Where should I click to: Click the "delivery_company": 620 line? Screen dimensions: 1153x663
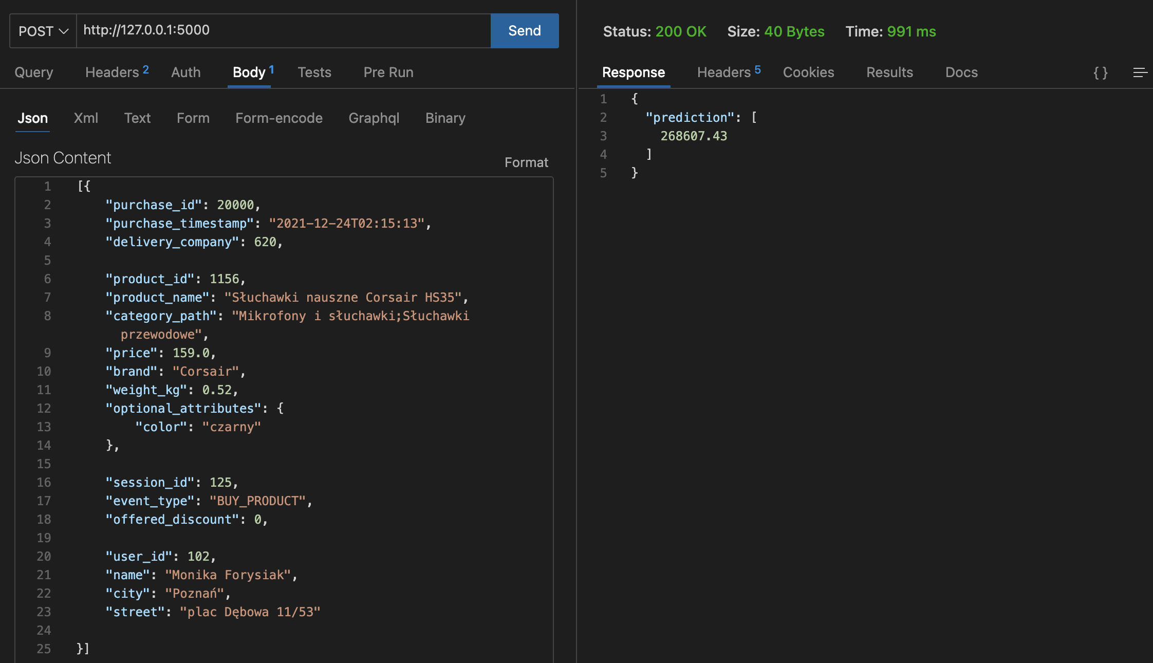(x=194, y=242)
